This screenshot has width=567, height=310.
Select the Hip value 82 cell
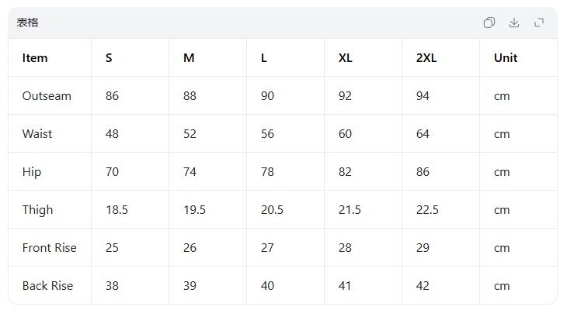click(346, 172)
